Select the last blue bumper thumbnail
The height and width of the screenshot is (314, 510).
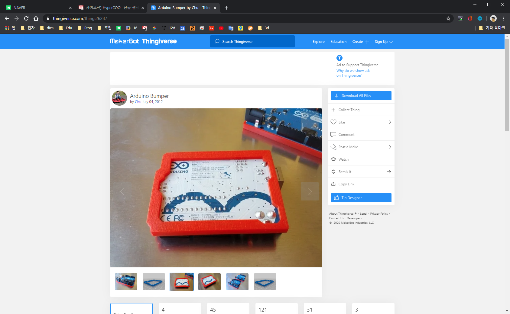click(x=265, y=282)
